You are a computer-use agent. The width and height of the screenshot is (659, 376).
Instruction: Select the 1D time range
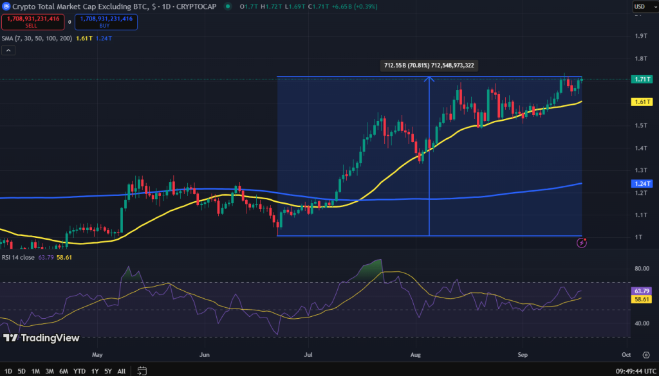[x=8, y=371]
